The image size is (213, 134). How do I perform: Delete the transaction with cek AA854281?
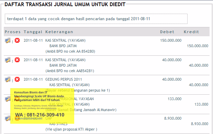(17, 60)
